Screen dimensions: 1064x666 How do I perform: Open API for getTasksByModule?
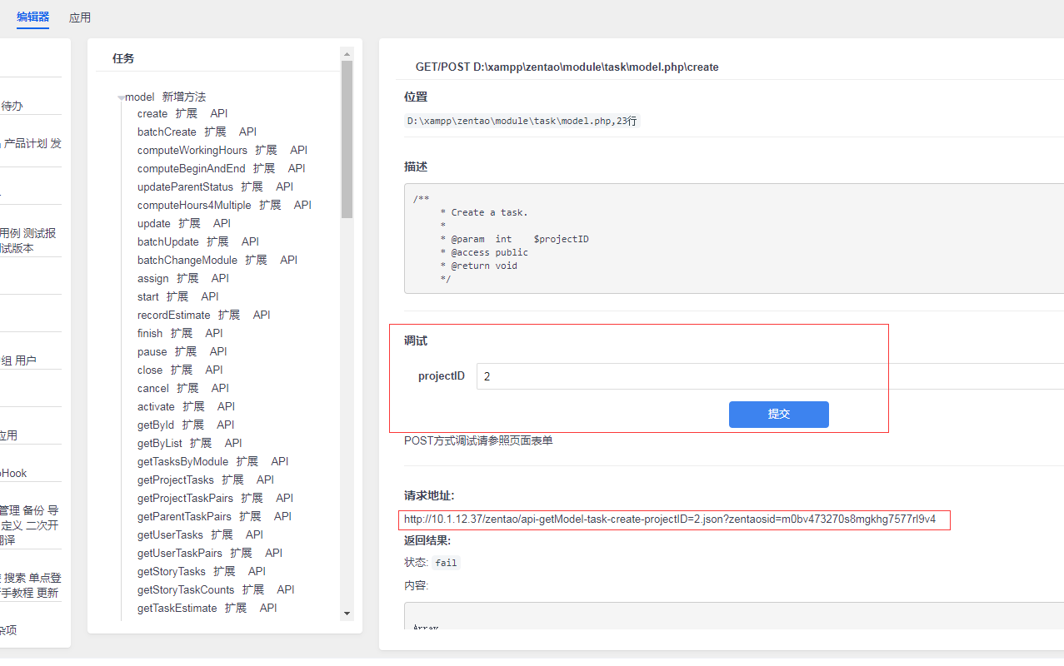280,461
